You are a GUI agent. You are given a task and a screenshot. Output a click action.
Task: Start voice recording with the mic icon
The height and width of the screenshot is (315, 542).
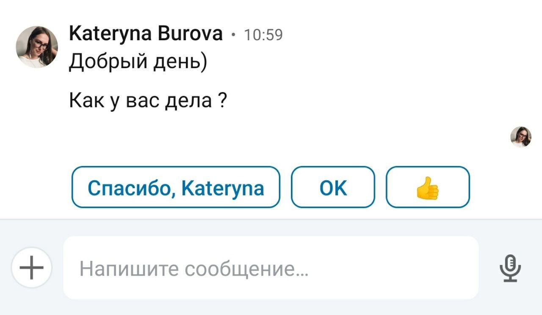[x=510, y=268]
